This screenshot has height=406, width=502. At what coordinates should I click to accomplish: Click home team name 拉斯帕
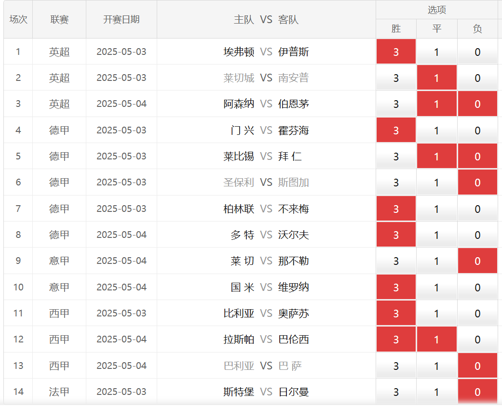tap(239, 340)
